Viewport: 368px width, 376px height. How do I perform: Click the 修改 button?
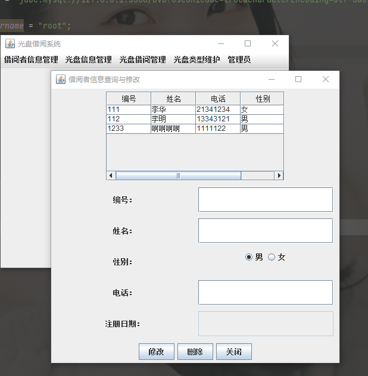(157, 352)
